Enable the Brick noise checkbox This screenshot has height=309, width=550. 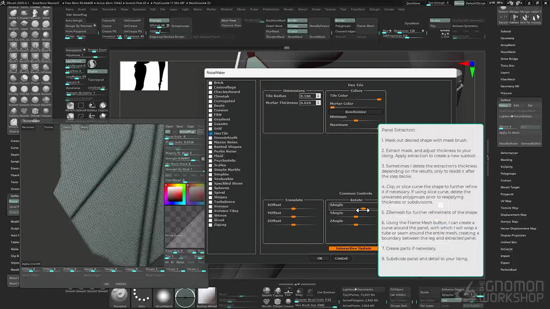[211, 83]
